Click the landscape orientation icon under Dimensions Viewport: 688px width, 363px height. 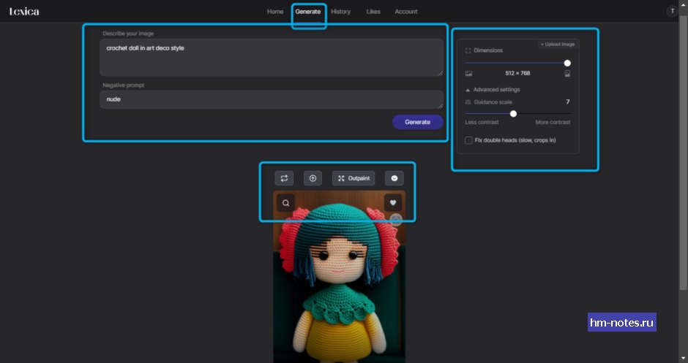coord(468,74)
